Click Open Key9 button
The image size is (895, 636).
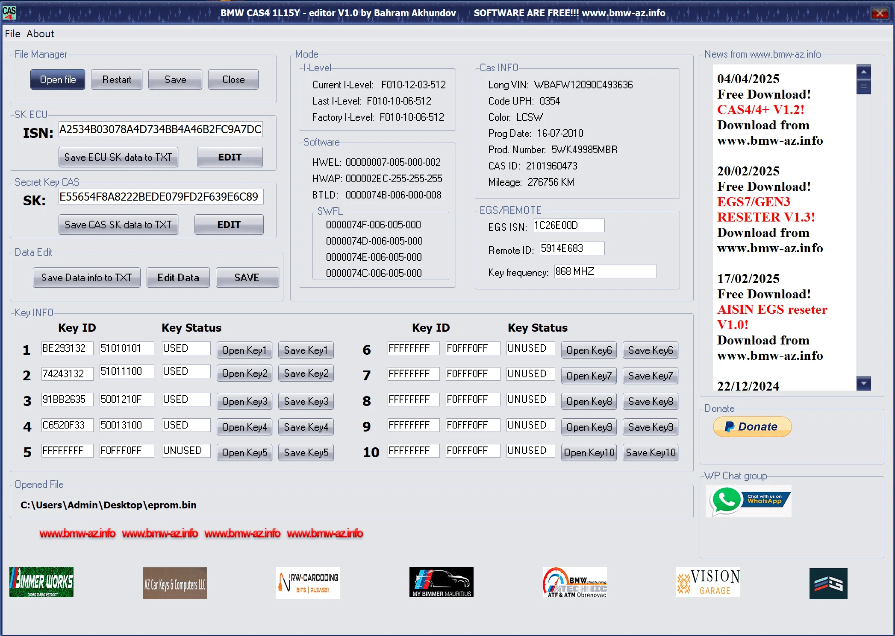pyautogui.click(x=589, y=427)
